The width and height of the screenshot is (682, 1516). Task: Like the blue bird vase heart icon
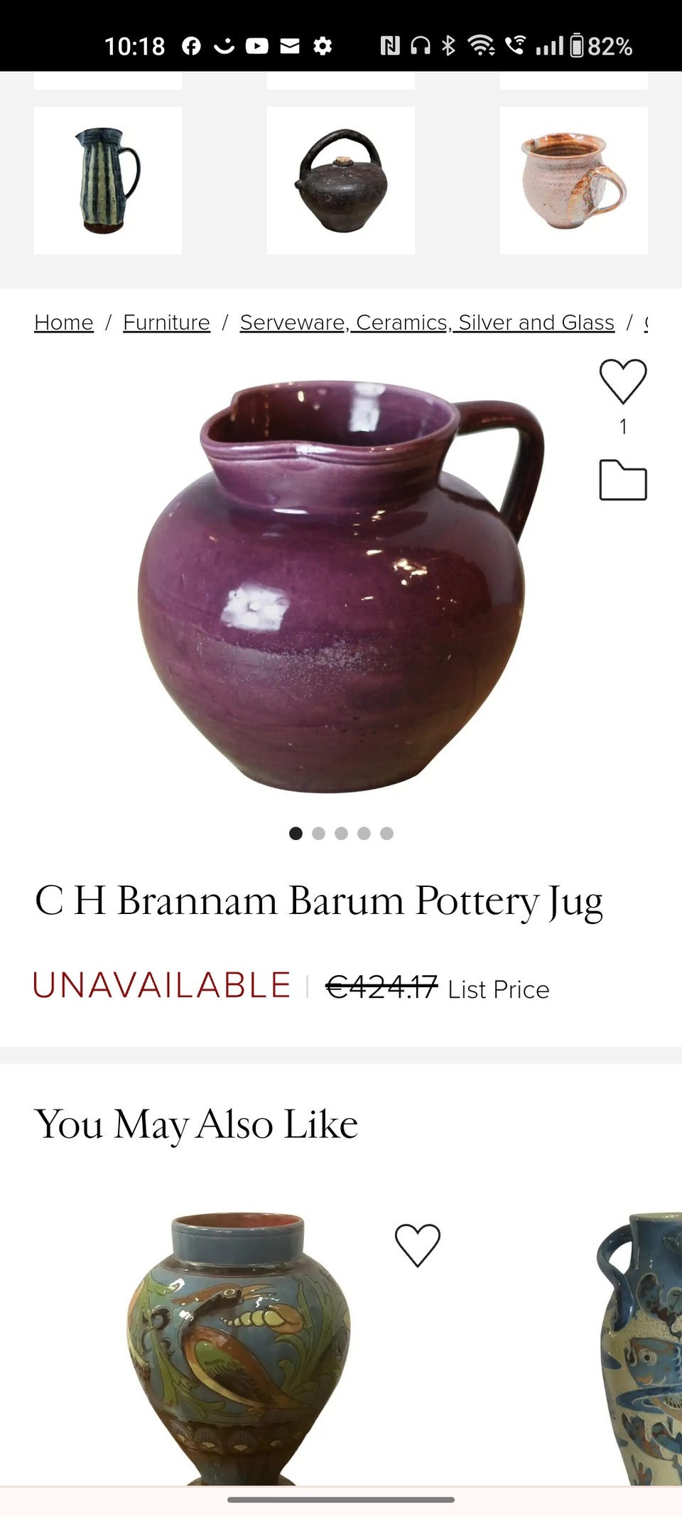[418, 1245]
